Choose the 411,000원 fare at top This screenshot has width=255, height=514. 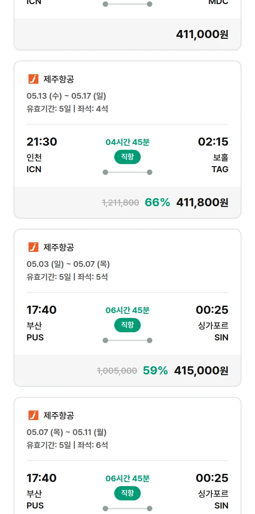202,34
